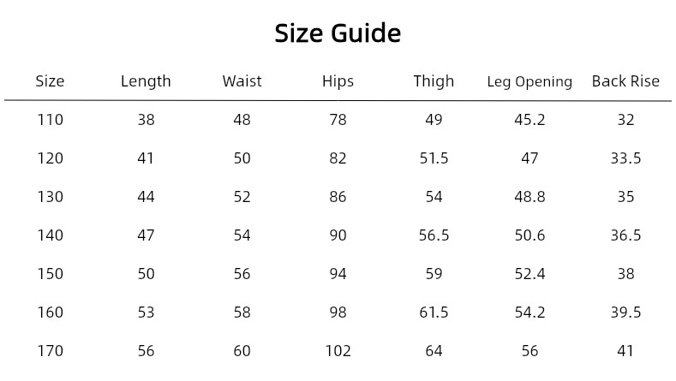This screenshot has width=676, height=381.
Task: Click the size 160 row label
Action: [x=51, y=313]
